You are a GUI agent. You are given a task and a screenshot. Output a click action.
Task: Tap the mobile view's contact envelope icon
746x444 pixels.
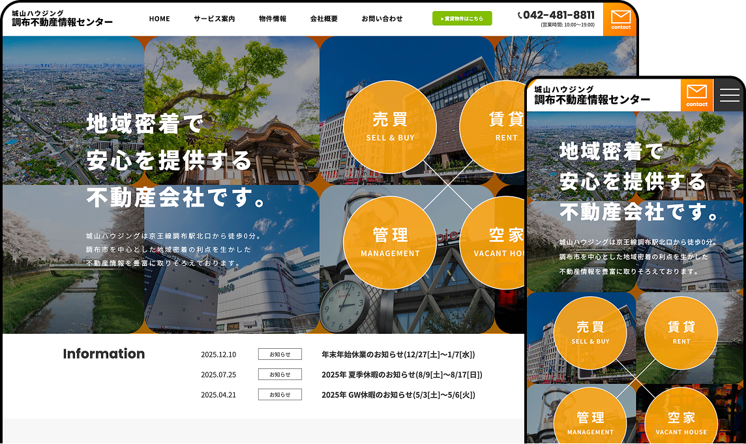click(697, 95)
